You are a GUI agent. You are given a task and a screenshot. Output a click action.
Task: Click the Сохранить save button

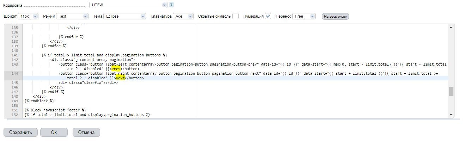[20, 133]
